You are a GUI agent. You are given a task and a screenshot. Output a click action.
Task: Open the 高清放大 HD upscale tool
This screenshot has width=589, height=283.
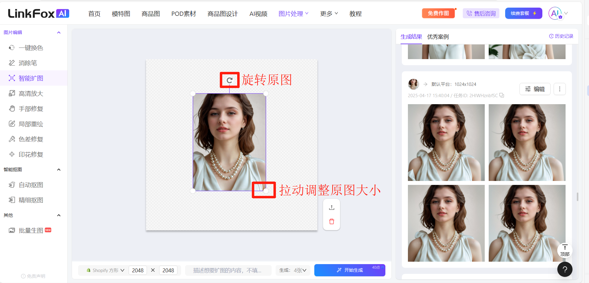(30, 94)
